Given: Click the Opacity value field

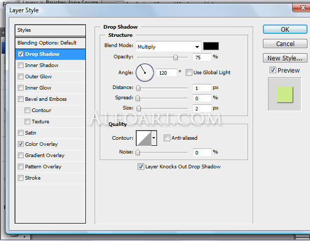Looking at the screenshot, I should pyautogui.click(x=202, y=57).
